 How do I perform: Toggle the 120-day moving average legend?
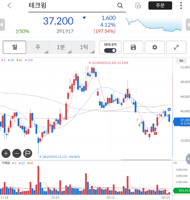point(29,60)
